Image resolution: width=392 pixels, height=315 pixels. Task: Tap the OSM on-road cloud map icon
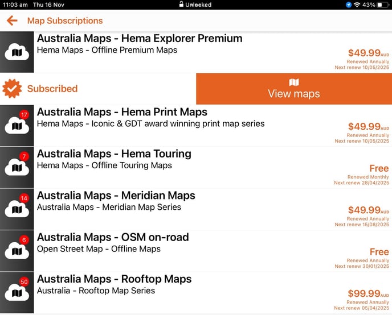coord(17,251)
